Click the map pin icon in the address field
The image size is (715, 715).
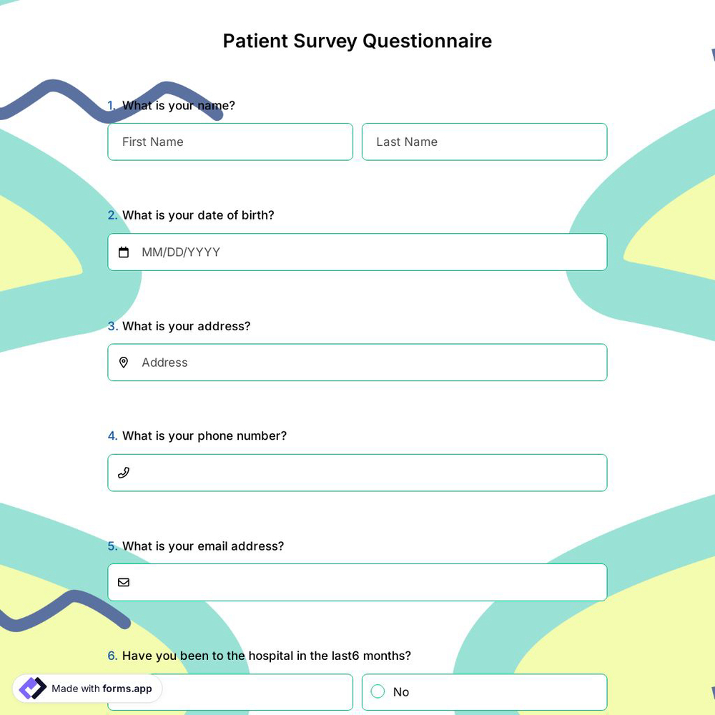pos(124,362)
